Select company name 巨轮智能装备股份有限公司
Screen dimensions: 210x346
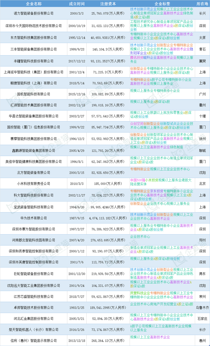(x=34, y=273)
